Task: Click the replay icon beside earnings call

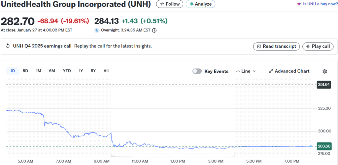Action: pyautogui.click(x=8, y=46)
